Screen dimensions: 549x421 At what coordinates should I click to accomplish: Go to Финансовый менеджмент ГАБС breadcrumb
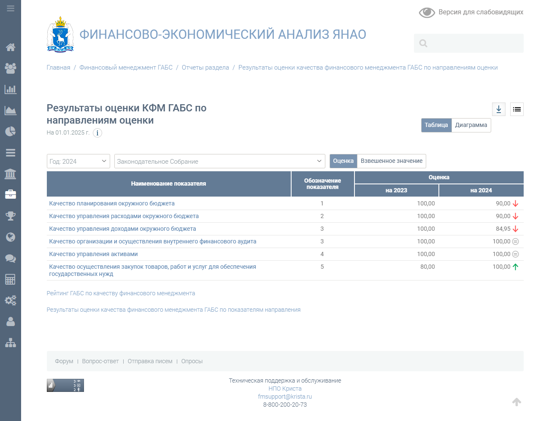(126, 67)
